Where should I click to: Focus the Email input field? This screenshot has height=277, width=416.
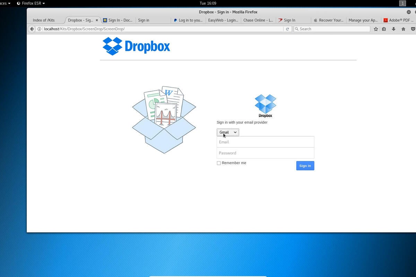tap(266, 142)
